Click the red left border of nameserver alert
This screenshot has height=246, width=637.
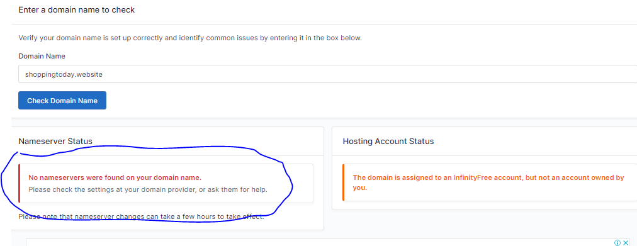pyautogui.click(x=19, y=184)
